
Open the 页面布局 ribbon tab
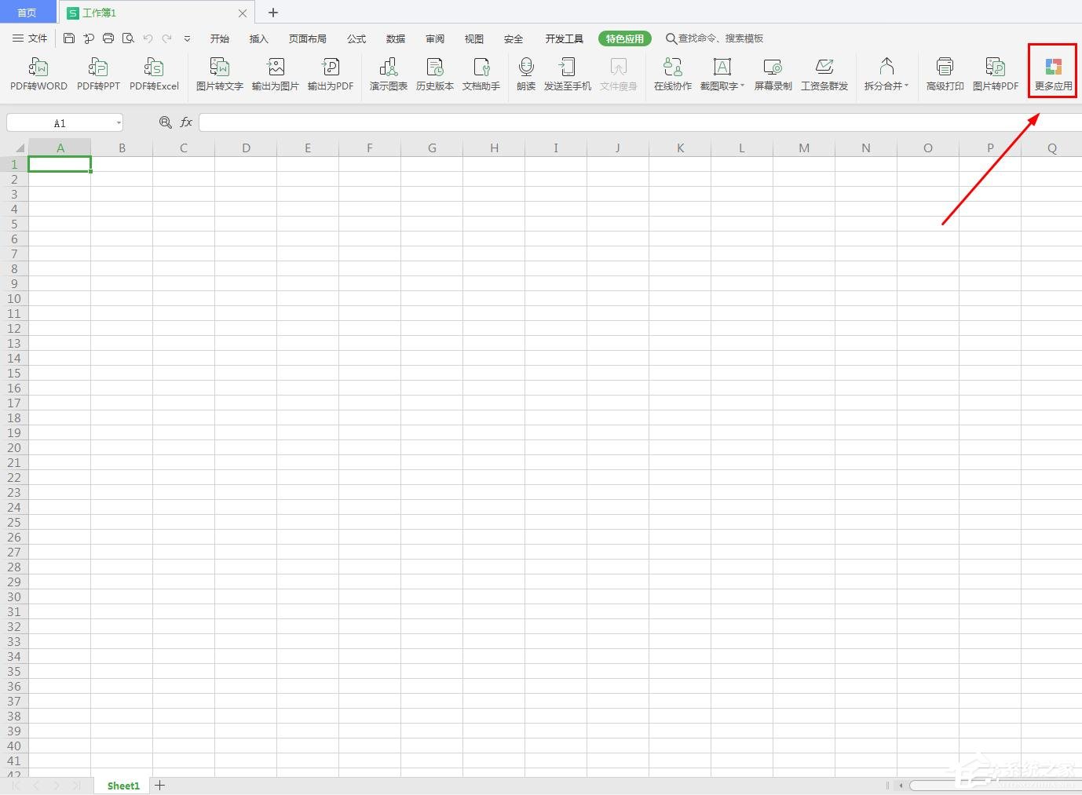pos(307,38)
